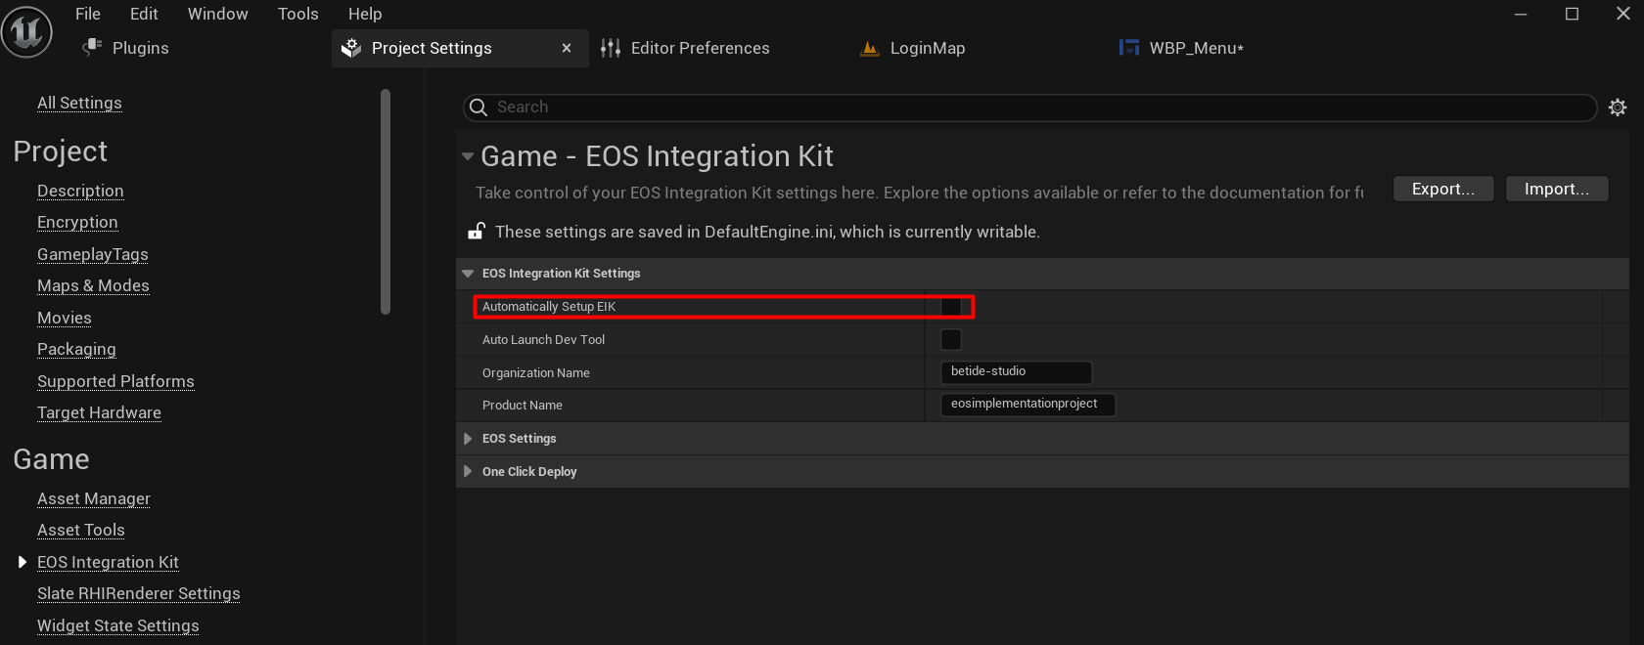Expand the One Click Deploy section
Image resolution: width=1644 pixels, height=645 pixels.
(468, 472)
